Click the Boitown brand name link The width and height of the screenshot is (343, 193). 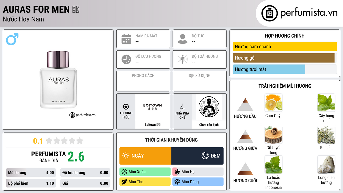(153, 125)
